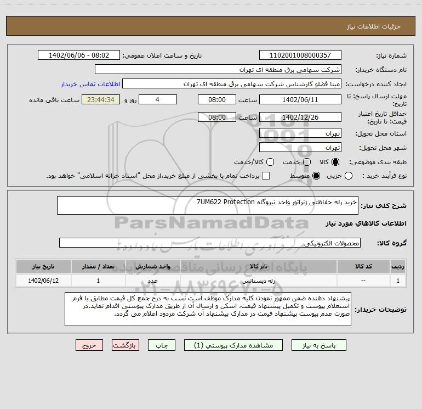Click the بازگشت back button
This screenshot has width=422, height=409.
click(126, 345)
